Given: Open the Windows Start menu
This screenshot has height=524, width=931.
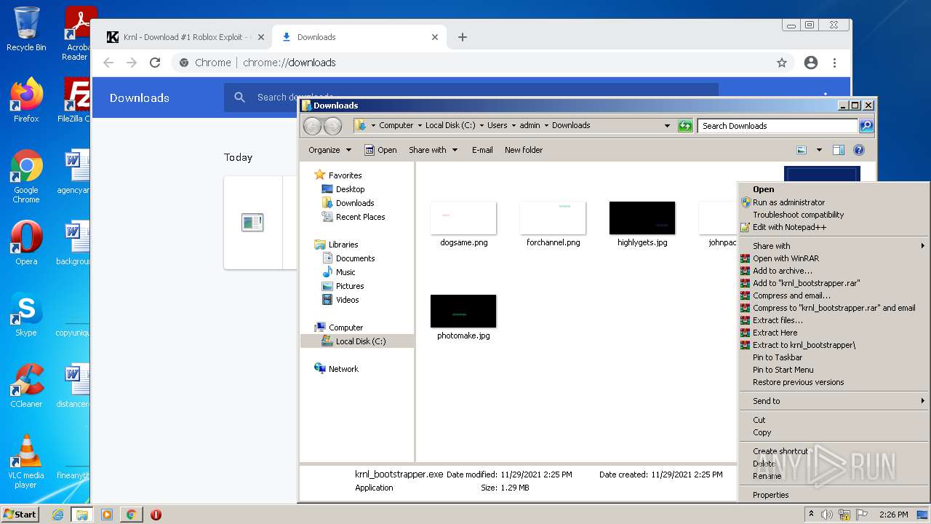Looking at the screenshot, I should tap(20, 515).
